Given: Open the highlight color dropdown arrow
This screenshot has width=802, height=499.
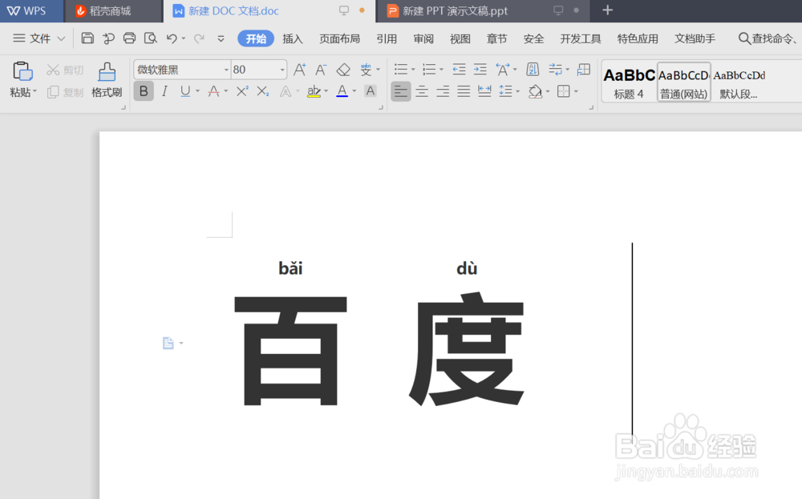Looking at the screenshot, I should pos(326,92).
